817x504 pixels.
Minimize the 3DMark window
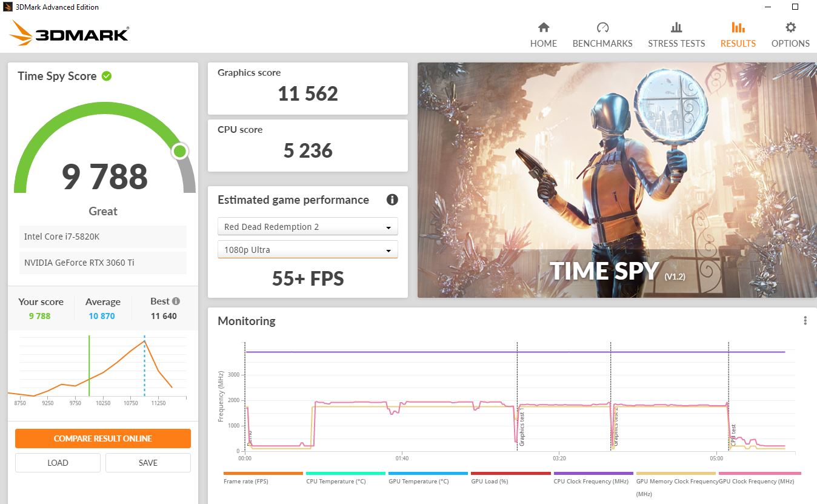click(767, 7)
